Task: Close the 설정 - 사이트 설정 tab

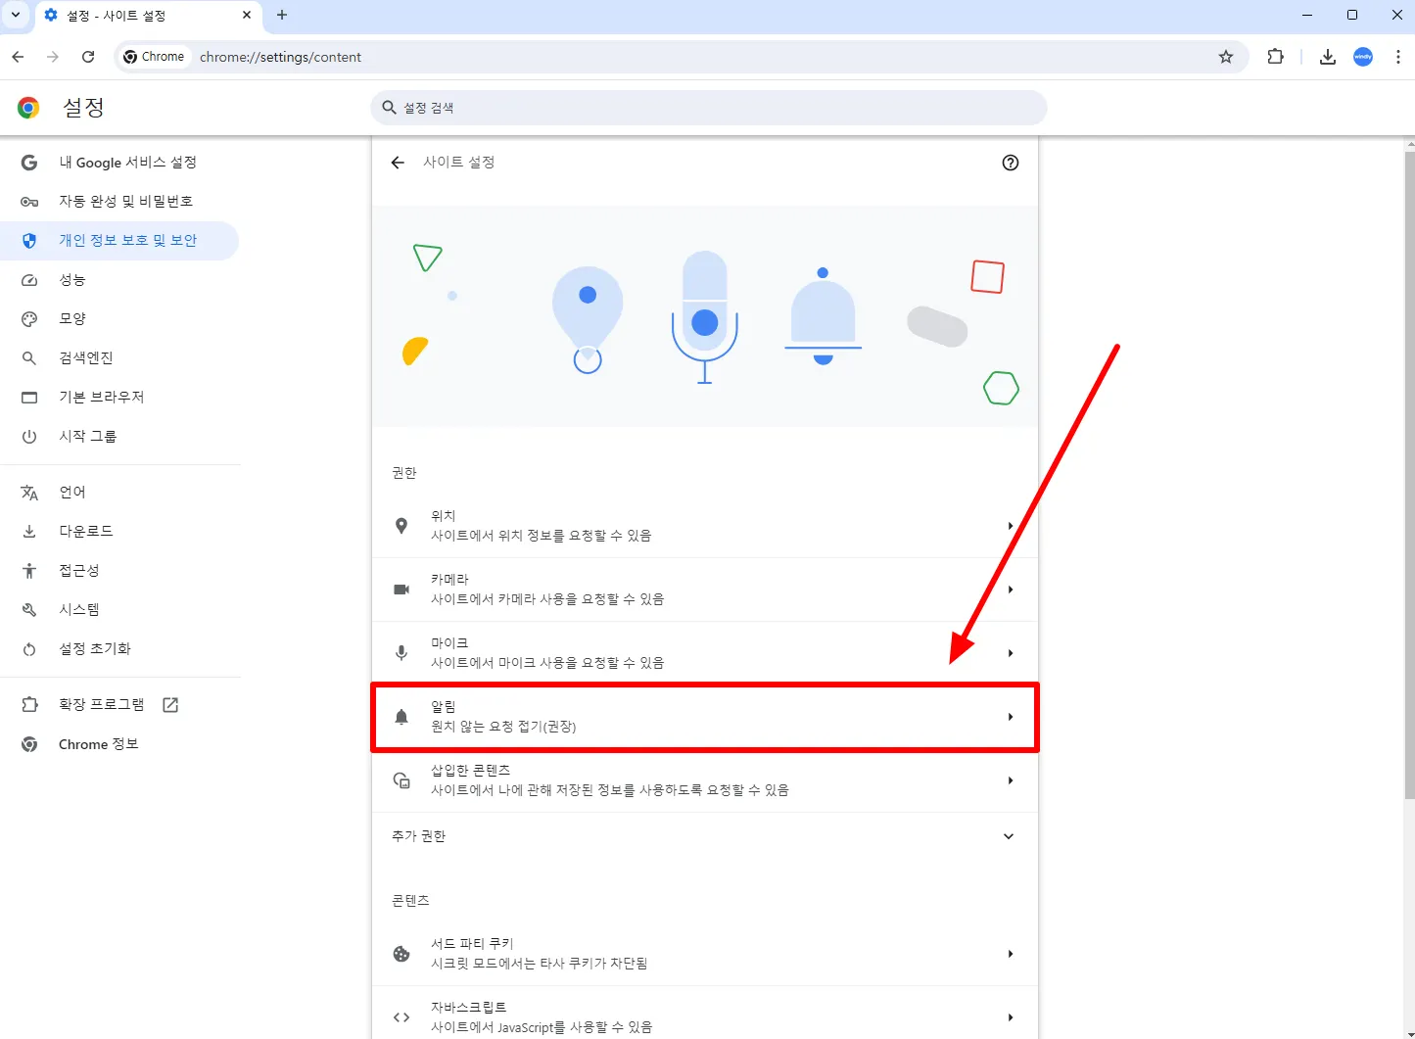Action: 247,15
